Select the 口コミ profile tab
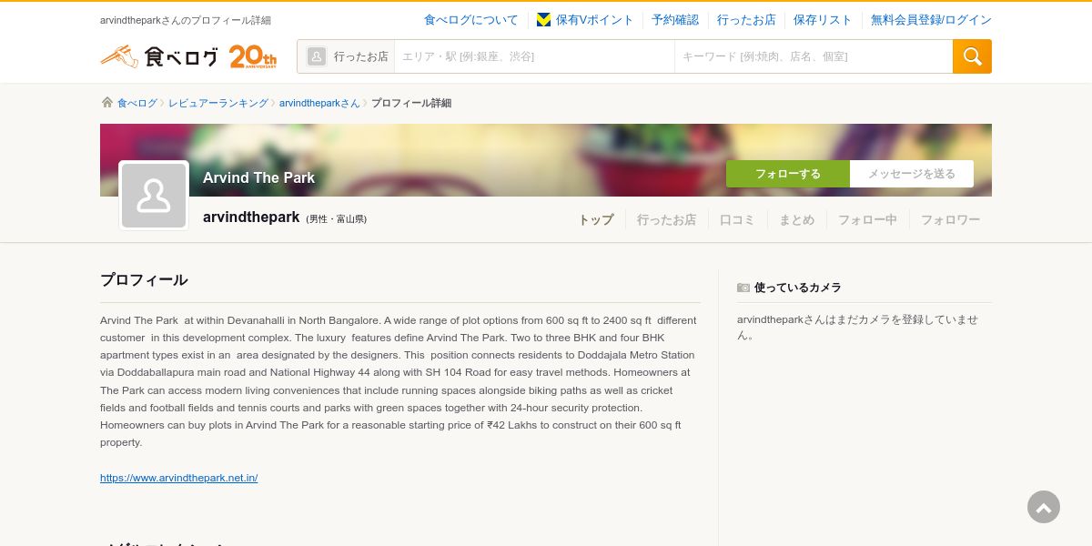Image resolution: width=1092 pixels, height=546 pixels. pos(737,219)
